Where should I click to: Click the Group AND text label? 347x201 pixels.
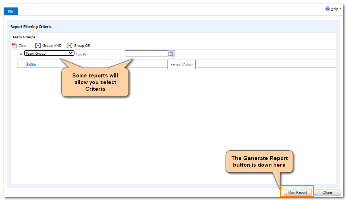click(x=52, y=46)
